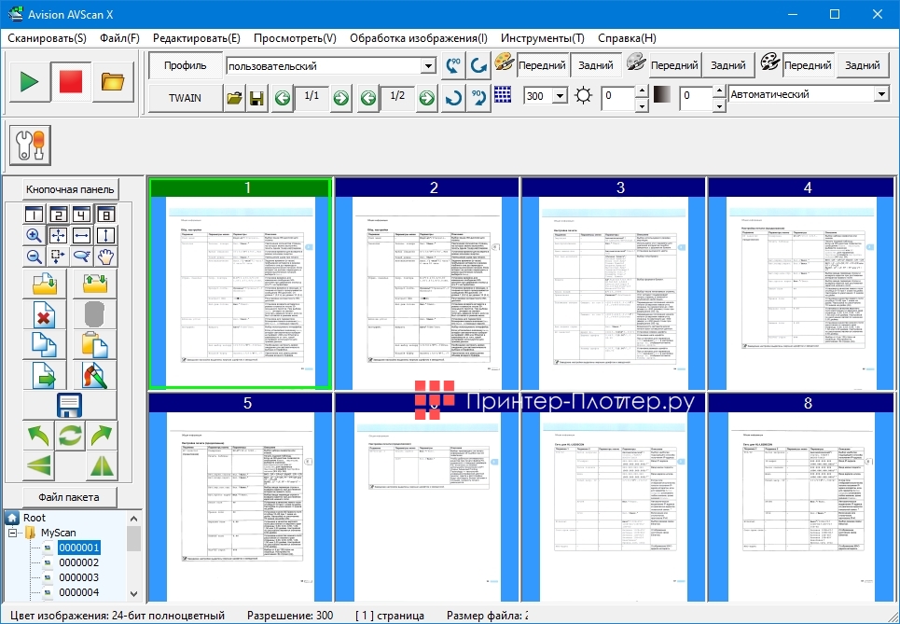900x624 pixels.
Task: Toggle the grayscale mode Задний button
Action: [x=727, y=65]
